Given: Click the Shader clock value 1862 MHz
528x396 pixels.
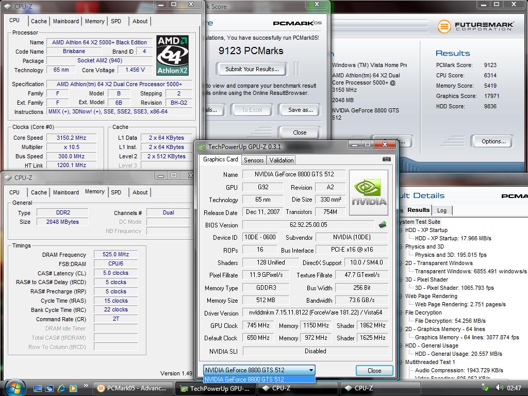Looking at the screenshot, I should pos(372,325).
